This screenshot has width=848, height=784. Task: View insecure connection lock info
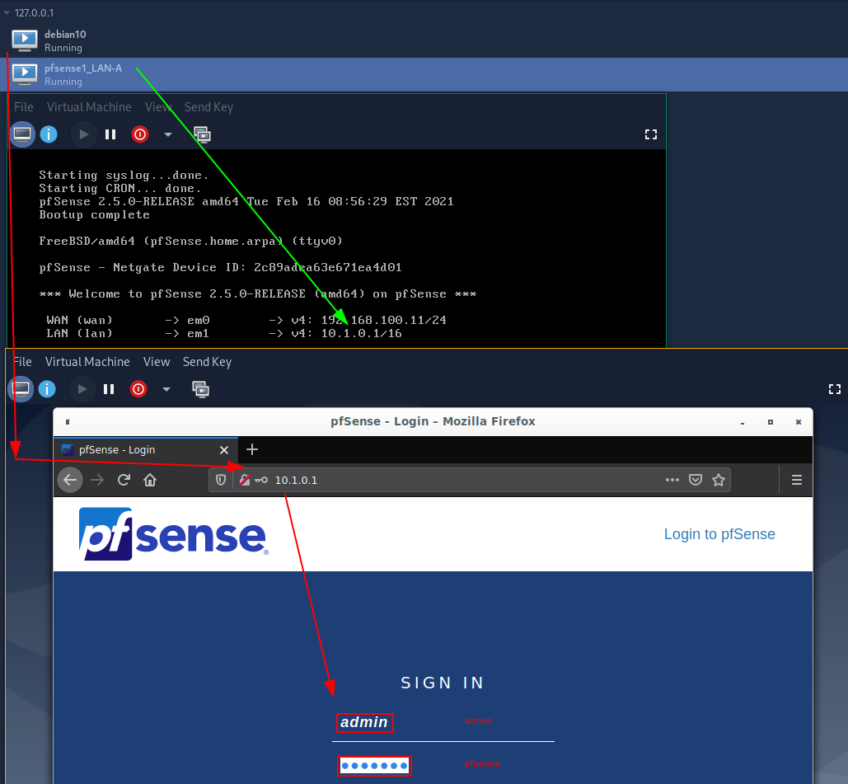click(x=245, y=480)
